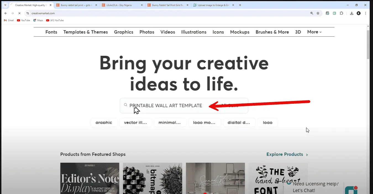
Task: Expand the More menu in the navigation
Action: pos(314,32)
